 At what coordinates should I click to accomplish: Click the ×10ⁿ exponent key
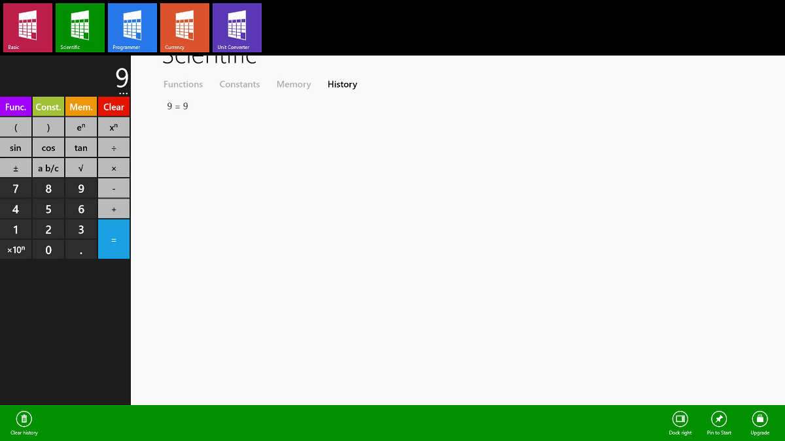pos(16,250)
